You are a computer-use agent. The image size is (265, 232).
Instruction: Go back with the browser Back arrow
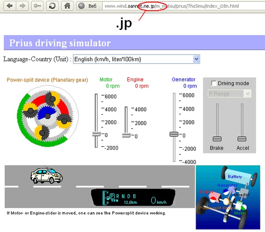coord(10,6)
